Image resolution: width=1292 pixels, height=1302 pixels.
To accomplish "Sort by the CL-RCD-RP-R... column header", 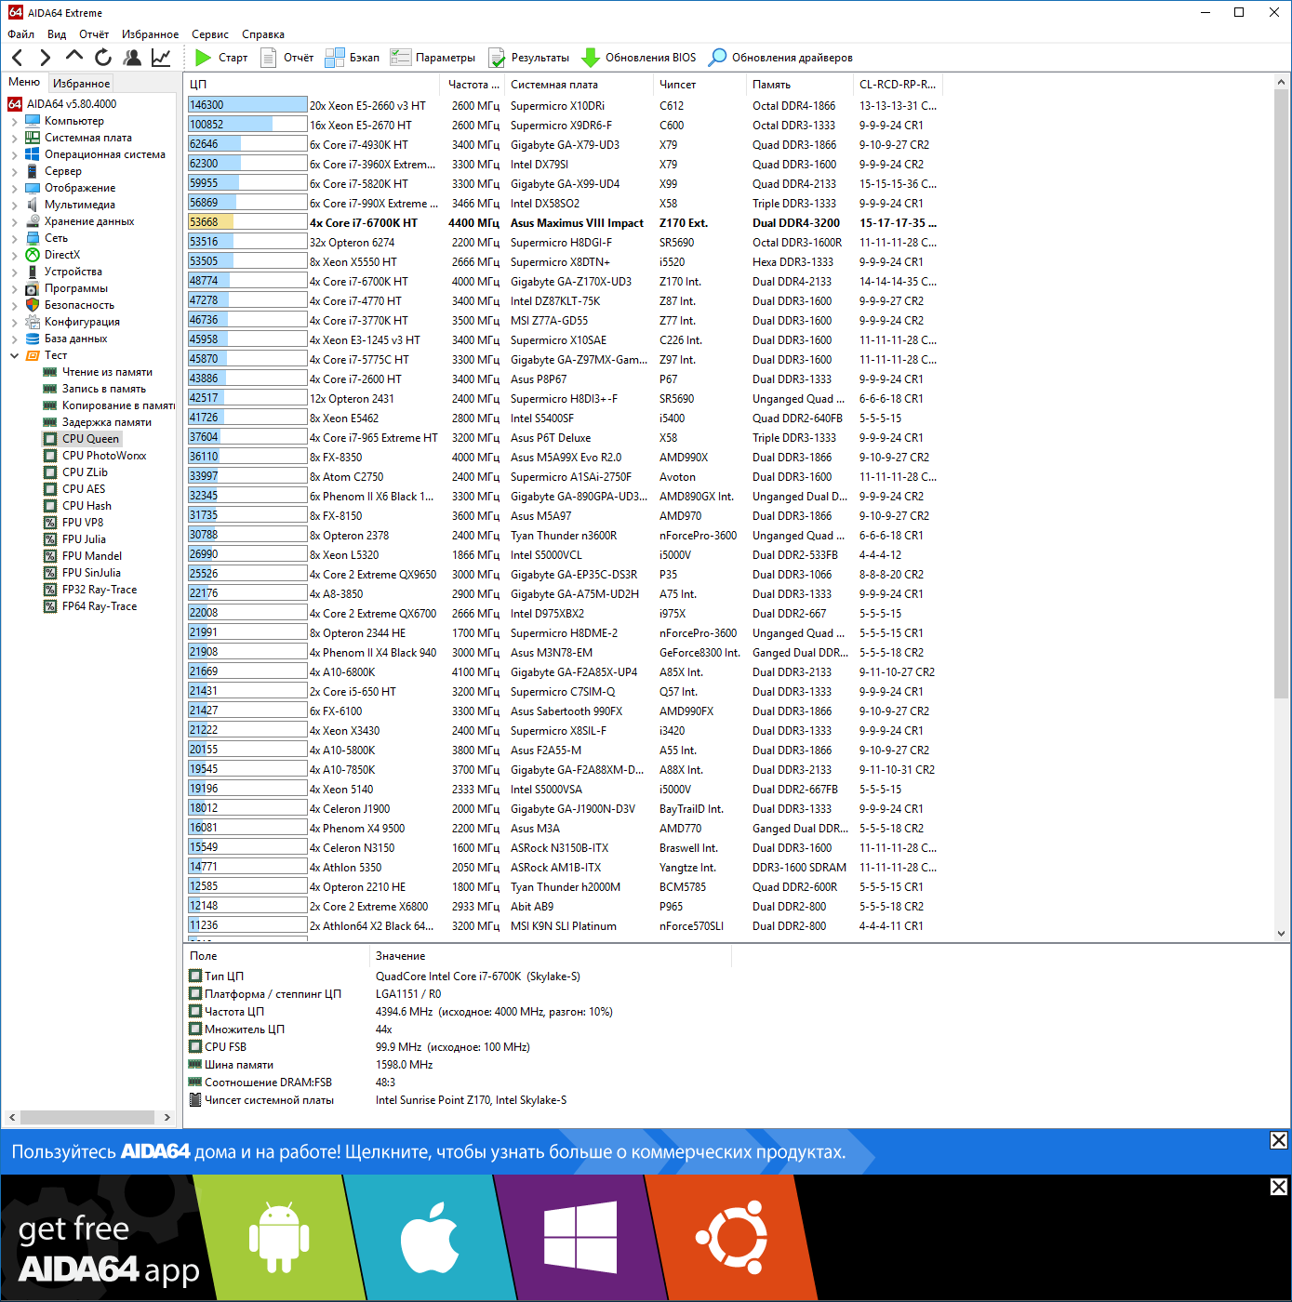I will point(899,85).
